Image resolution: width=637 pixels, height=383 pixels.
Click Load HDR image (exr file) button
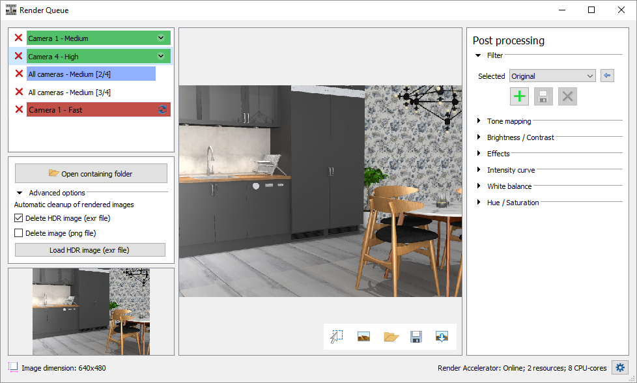[90, 250]
